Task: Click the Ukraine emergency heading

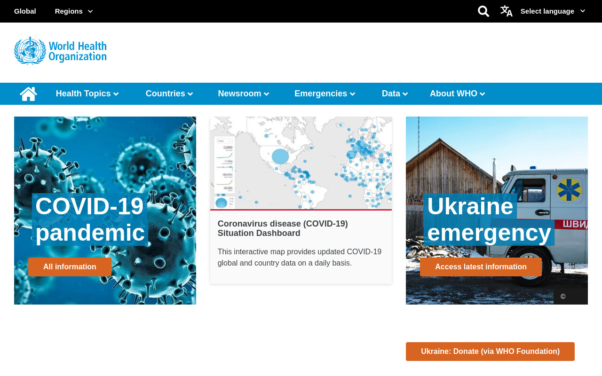Action: pyautogui.click(x=489, y=219)
